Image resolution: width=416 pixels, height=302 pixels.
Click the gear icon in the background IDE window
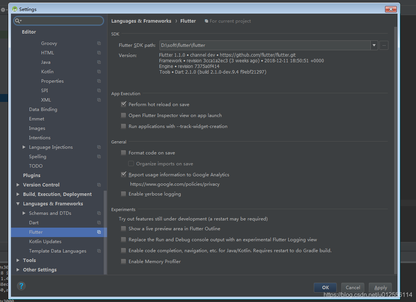pos(3,10)
